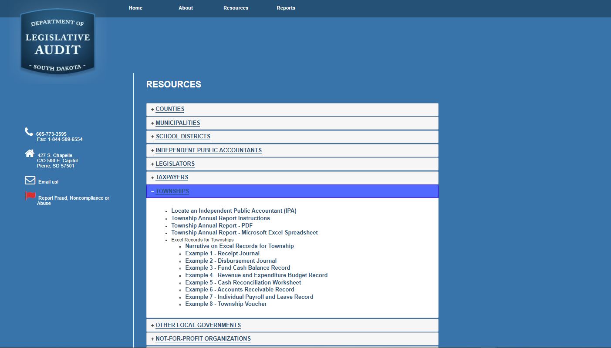Click the home address icon
This screenshot has height=348, width=611.
pyautogui.click(x=30, y=153)
